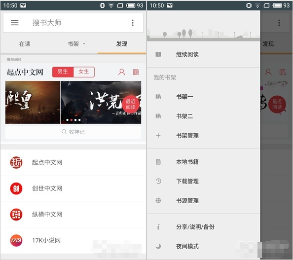This screenshot has height=260, width=293.
Task: Tap the notification image icon in left status bar
Action: click(23, 5)
